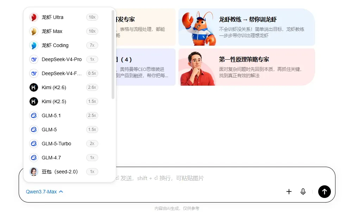Open the 龙虾教练 → 帮你训龙虾 card
352x212 pixels.
[246, 27]
